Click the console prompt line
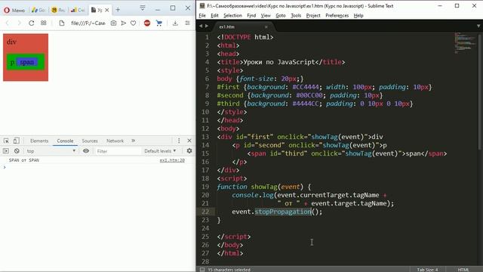Screen dimensions: 483x272 point(97,167)
